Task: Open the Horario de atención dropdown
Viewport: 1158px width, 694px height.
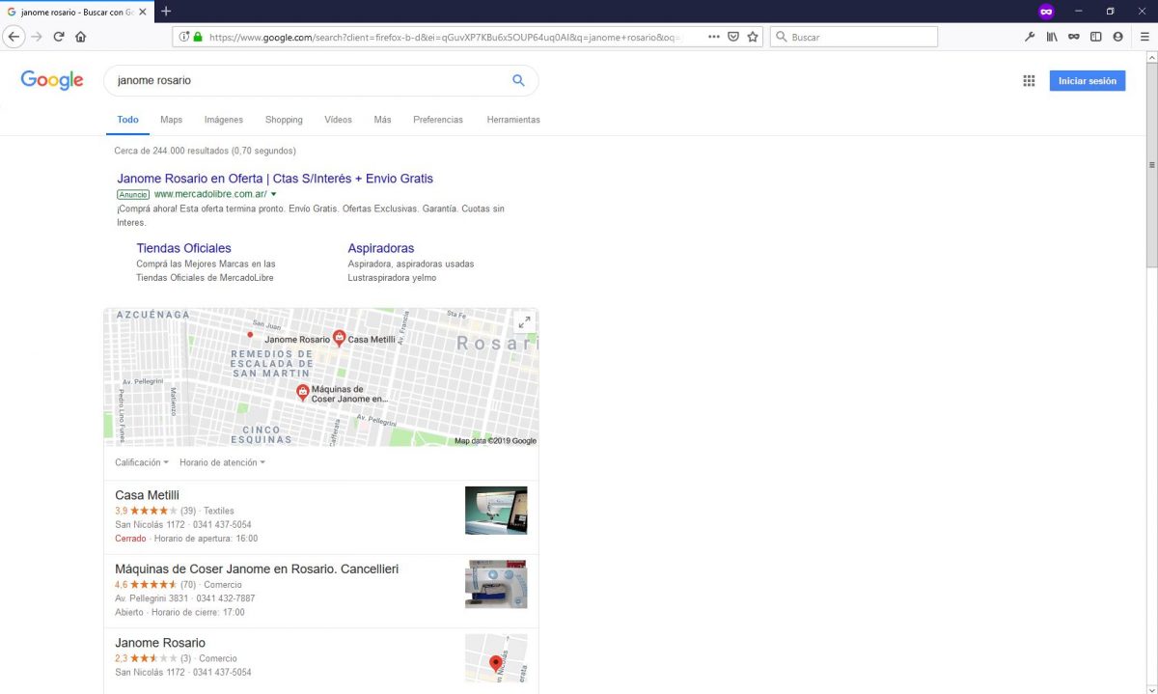Action: click(220, 462)
